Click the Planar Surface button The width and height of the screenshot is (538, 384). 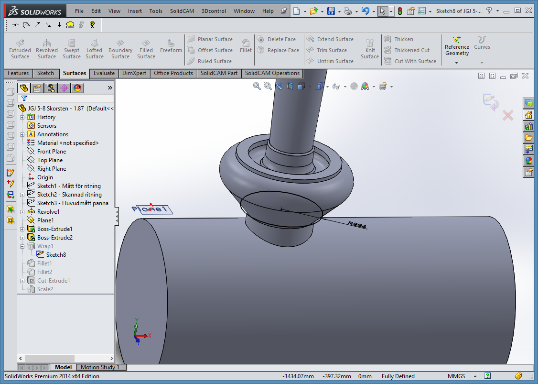point(210,39)
